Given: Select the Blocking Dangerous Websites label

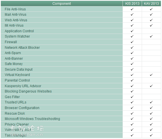Looking at the screenshot, I should pos(28,91).
